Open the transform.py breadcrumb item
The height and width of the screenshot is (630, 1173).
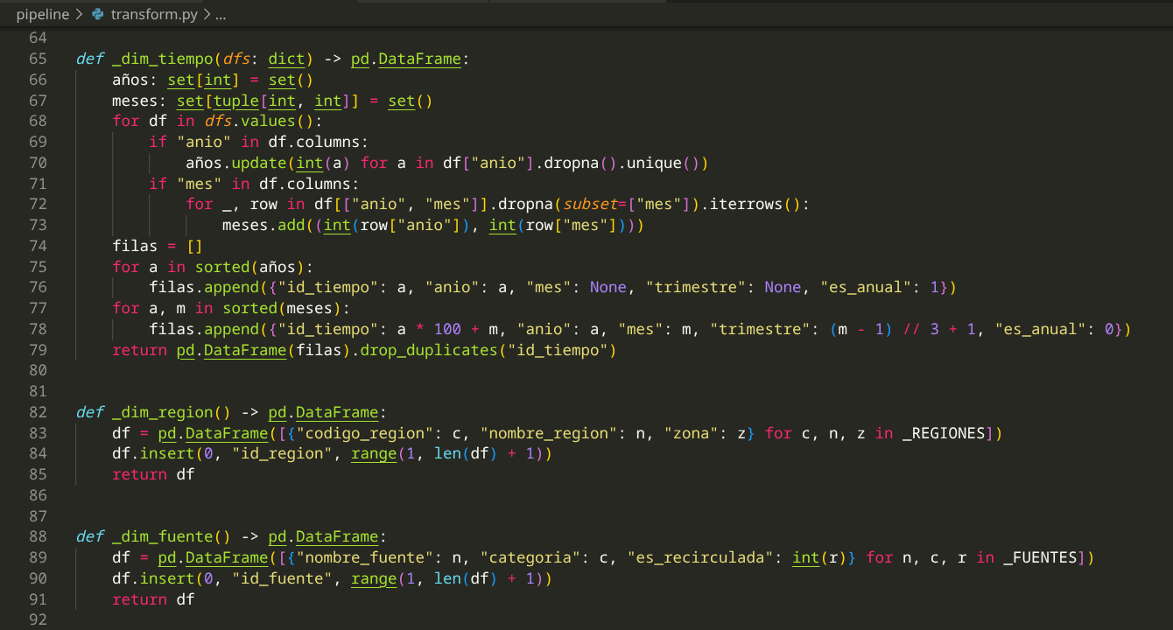coord(154,15)
